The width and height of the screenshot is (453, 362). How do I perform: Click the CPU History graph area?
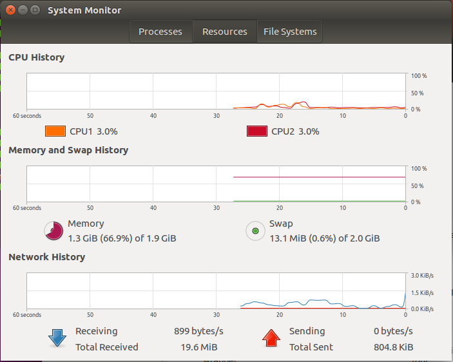click(216, 91)
